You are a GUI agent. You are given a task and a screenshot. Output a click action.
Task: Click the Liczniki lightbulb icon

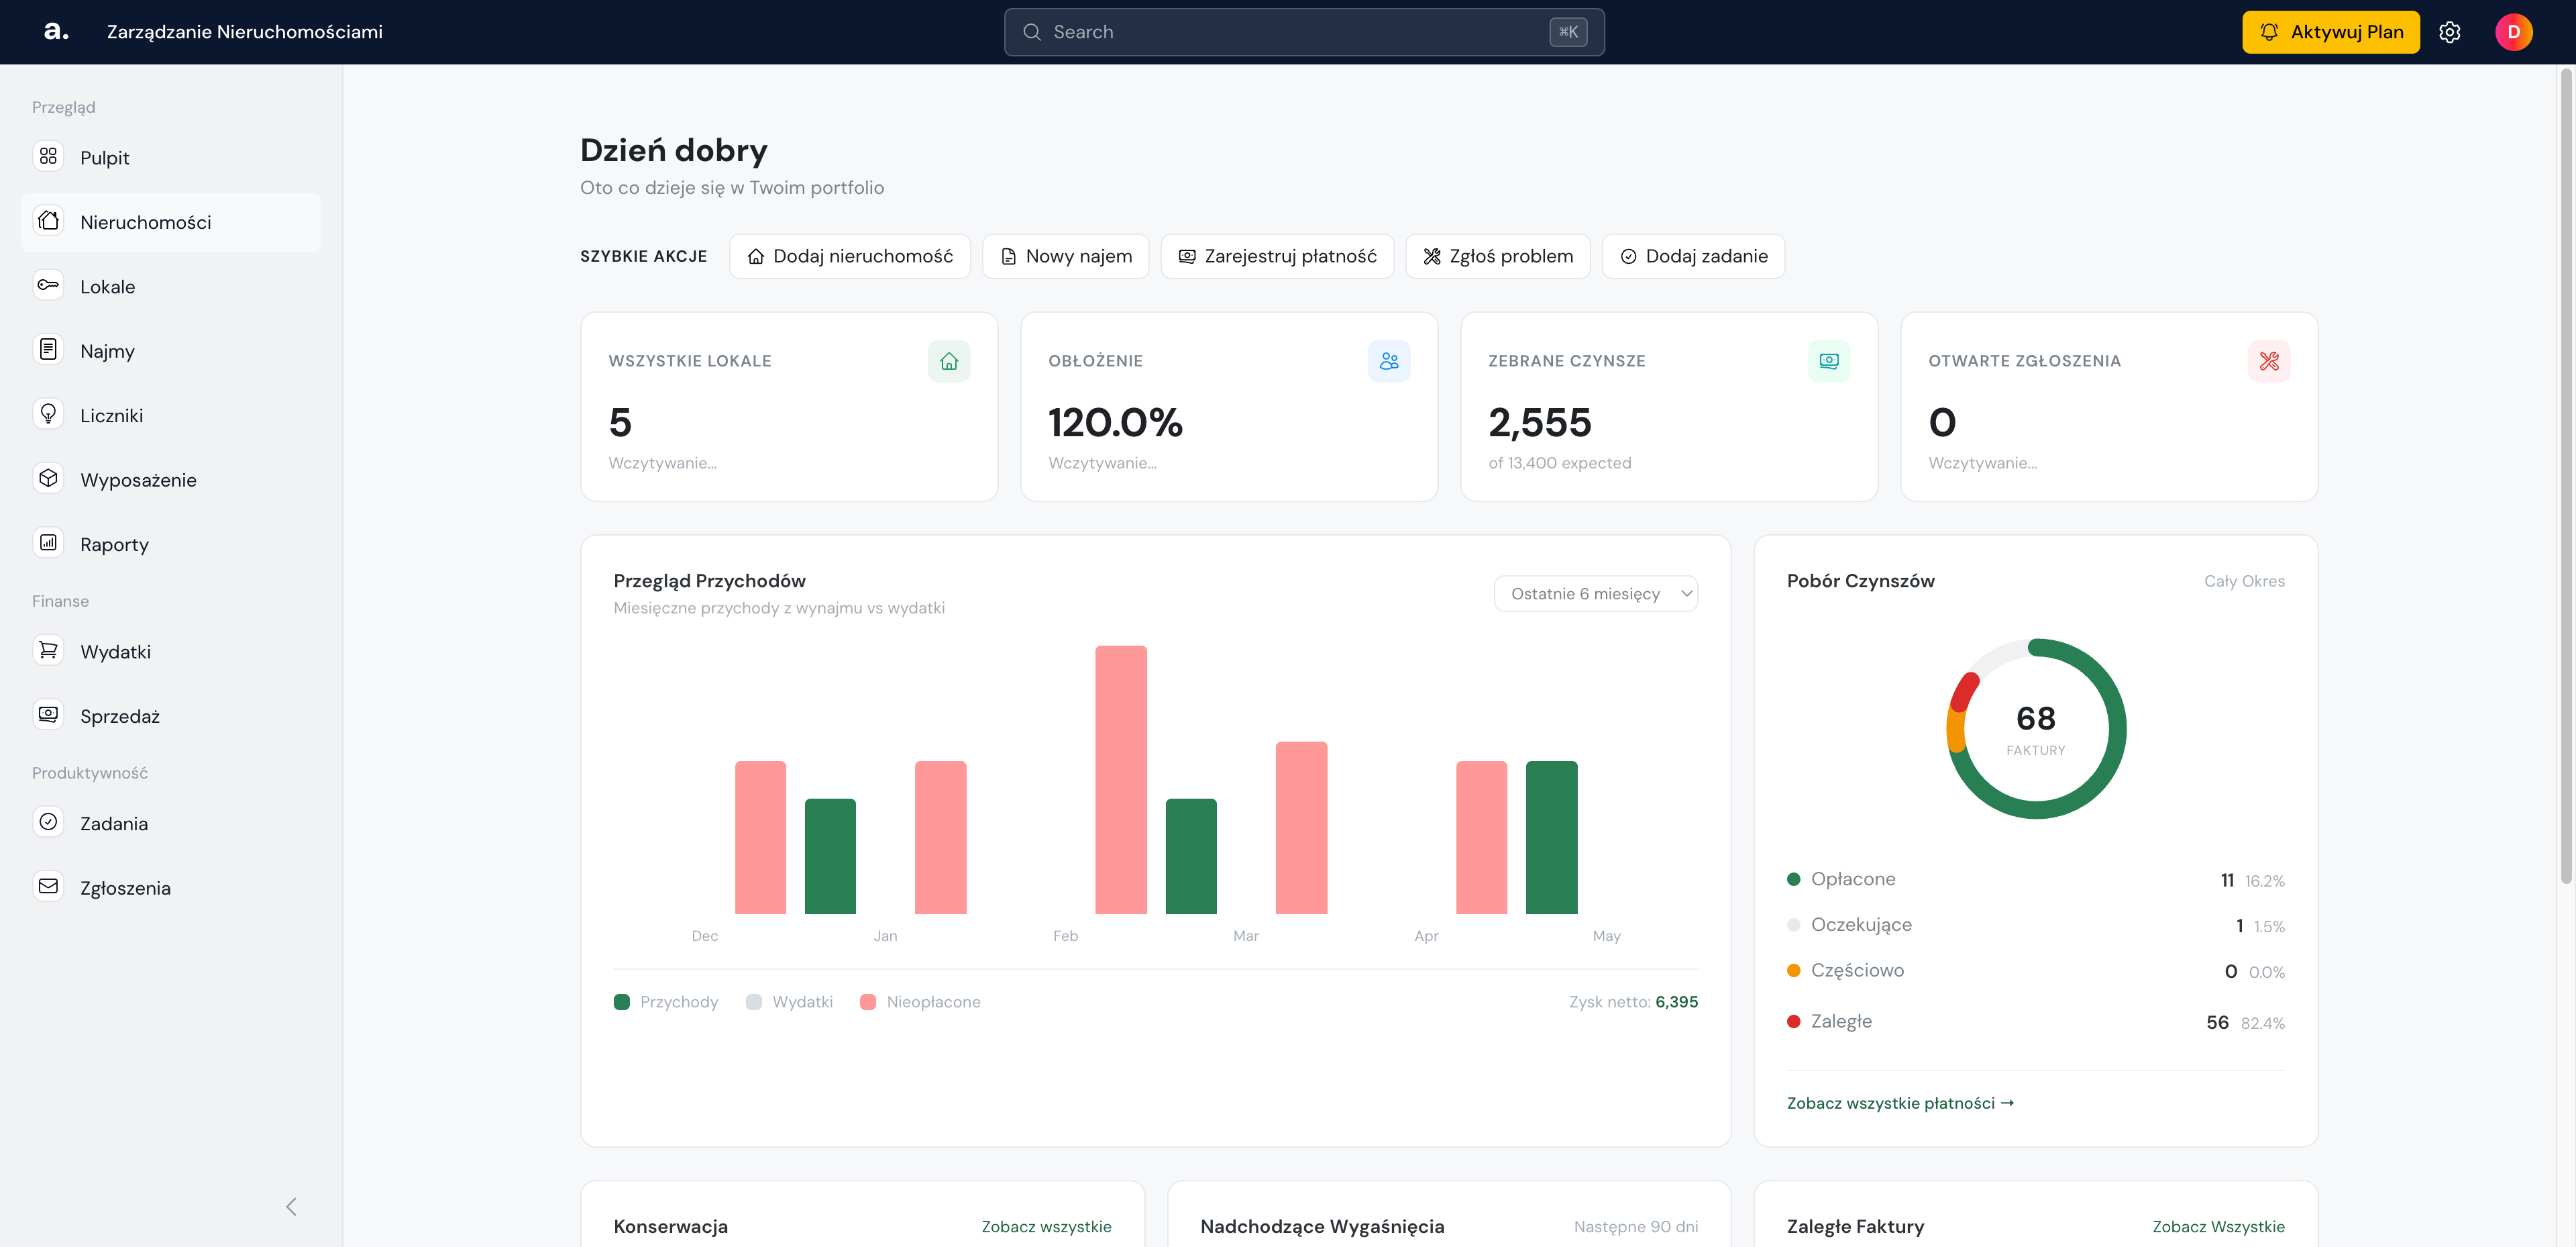pos(48,414)
